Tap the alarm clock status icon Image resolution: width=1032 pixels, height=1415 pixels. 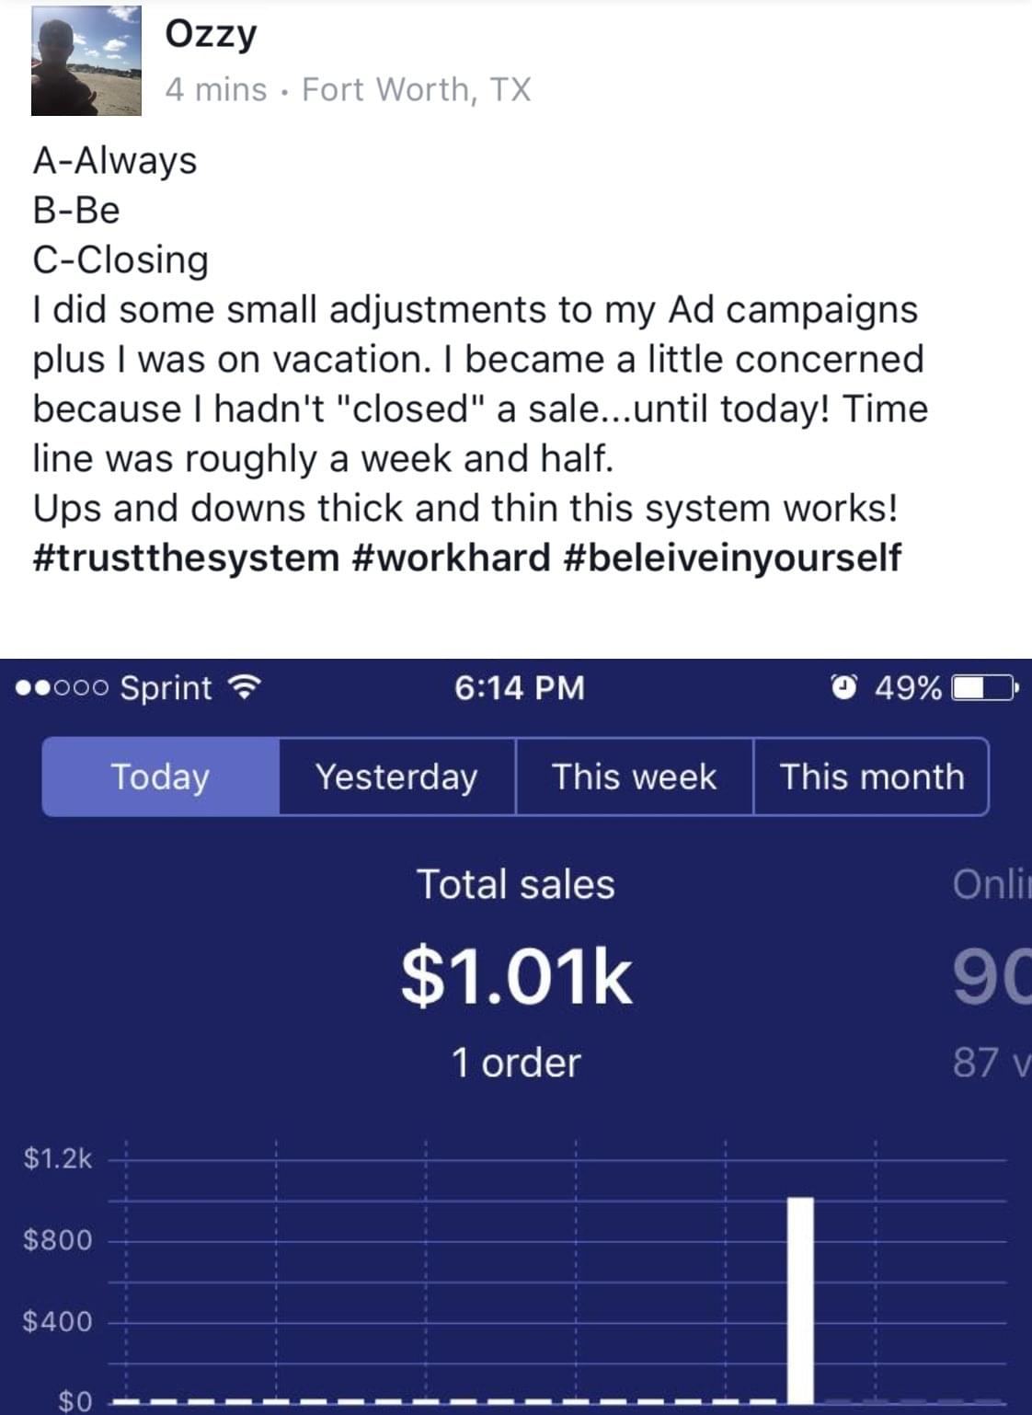(x=843, y=687)
